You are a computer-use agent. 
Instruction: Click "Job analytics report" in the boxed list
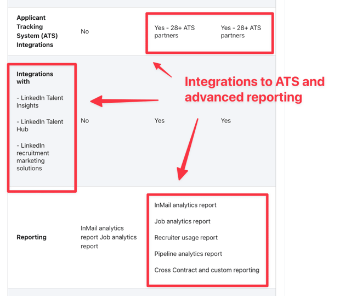pyautogui.click(x=182, y=221)
